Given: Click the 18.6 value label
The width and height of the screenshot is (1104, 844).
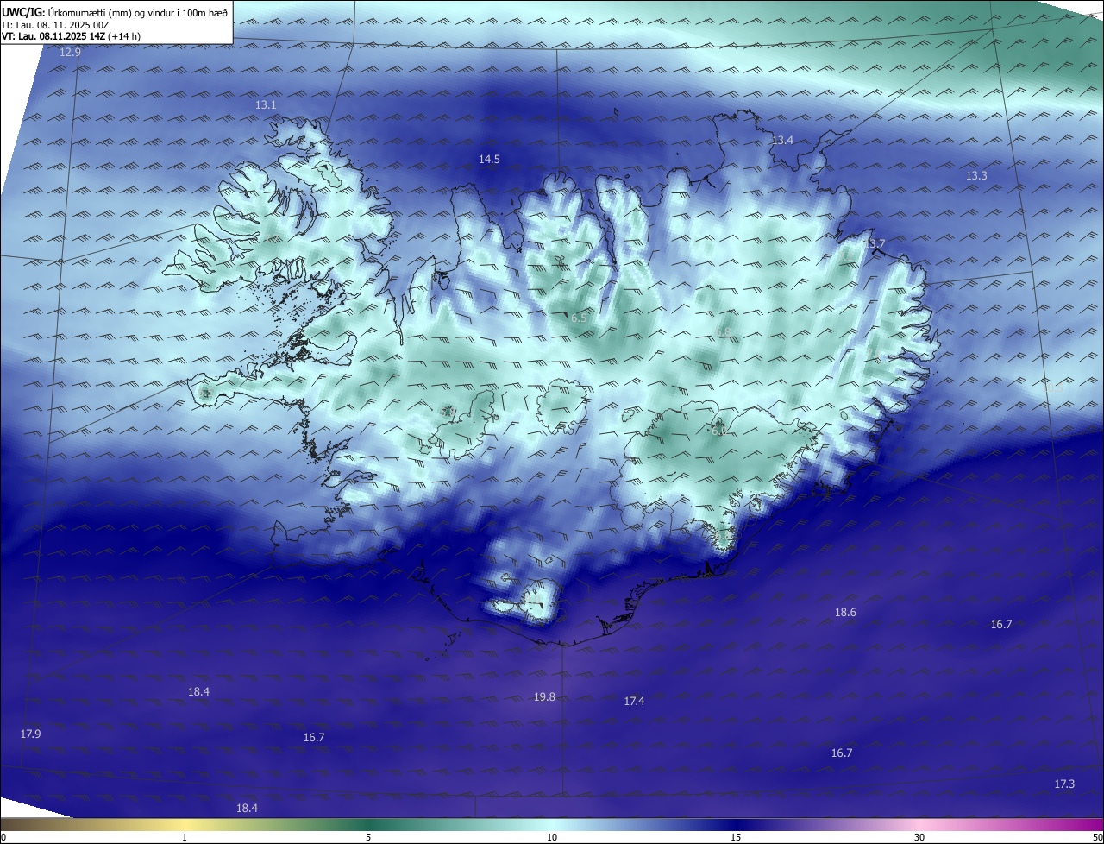Looking at the screenshot, I should click(x=845, y=612).
